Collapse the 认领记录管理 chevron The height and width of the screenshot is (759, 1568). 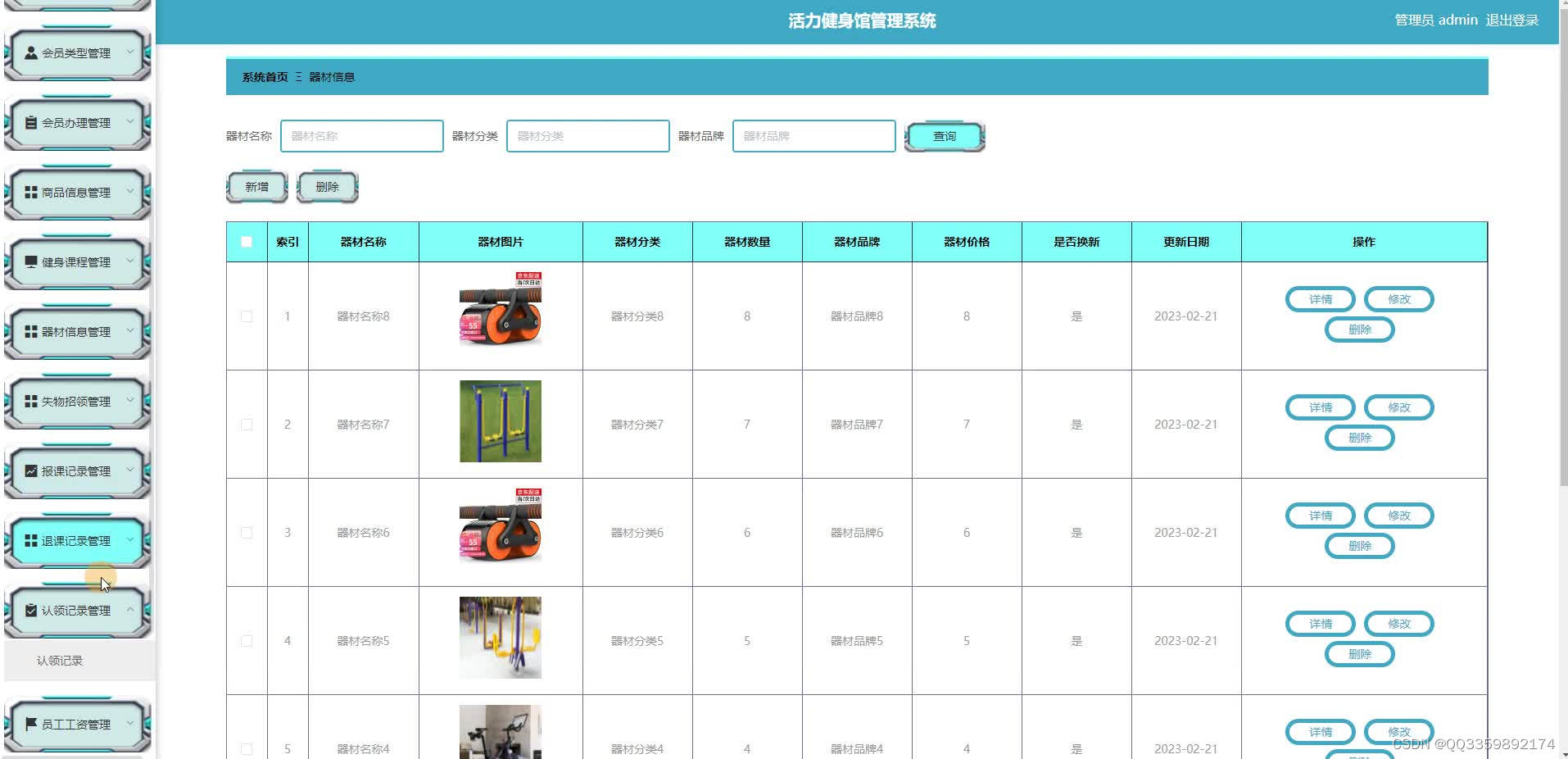[130, 610]
